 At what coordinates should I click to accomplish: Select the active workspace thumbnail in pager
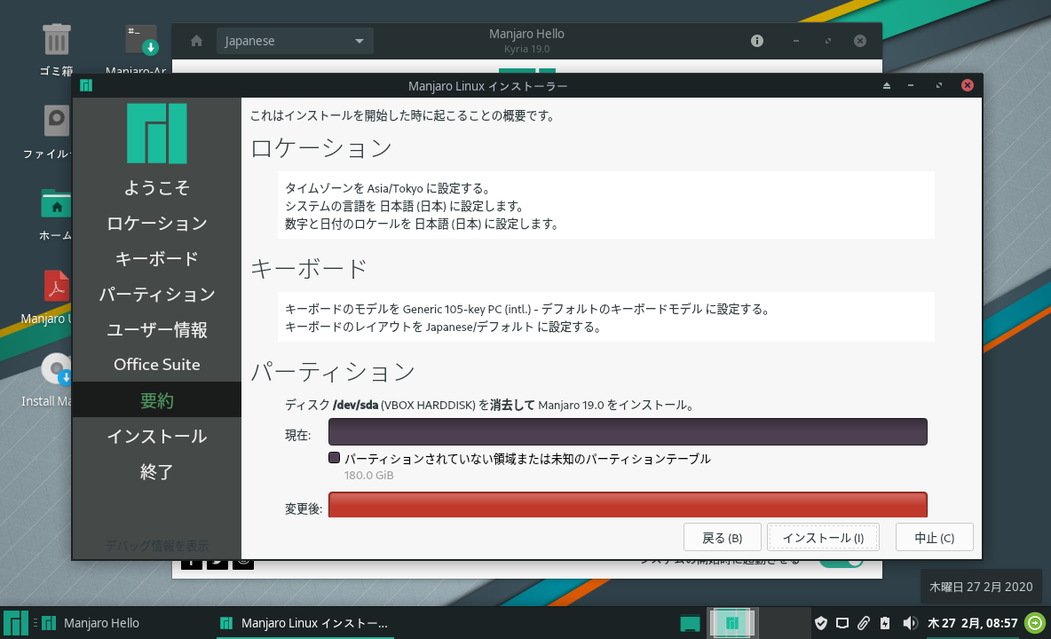[732, 623]
